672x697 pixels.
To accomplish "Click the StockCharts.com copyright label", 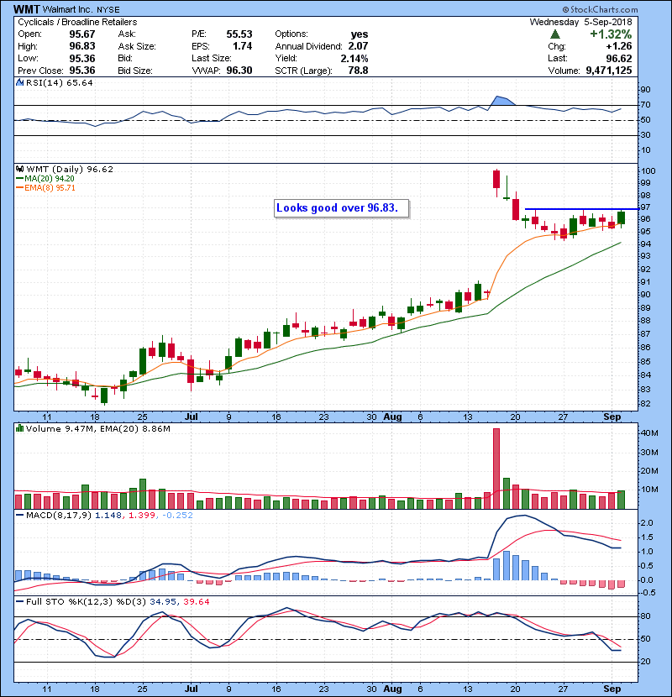I will click(600, 9).
